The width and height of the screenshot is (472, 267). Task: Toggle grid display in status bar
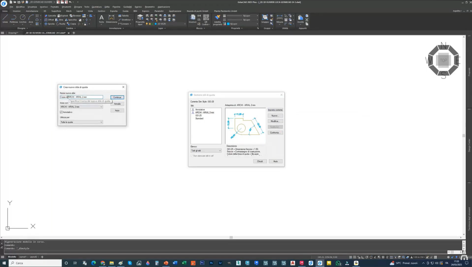[x=351, y=257]
